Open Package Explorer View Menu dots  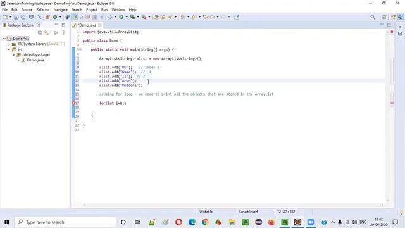tap(63, 33)
